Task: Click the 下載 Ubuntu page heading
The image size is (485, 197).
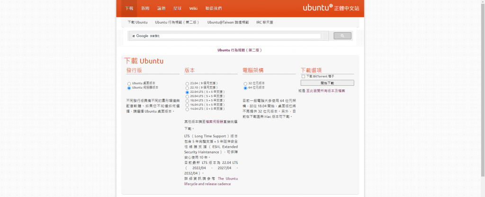Action: (x=144, y=61)
